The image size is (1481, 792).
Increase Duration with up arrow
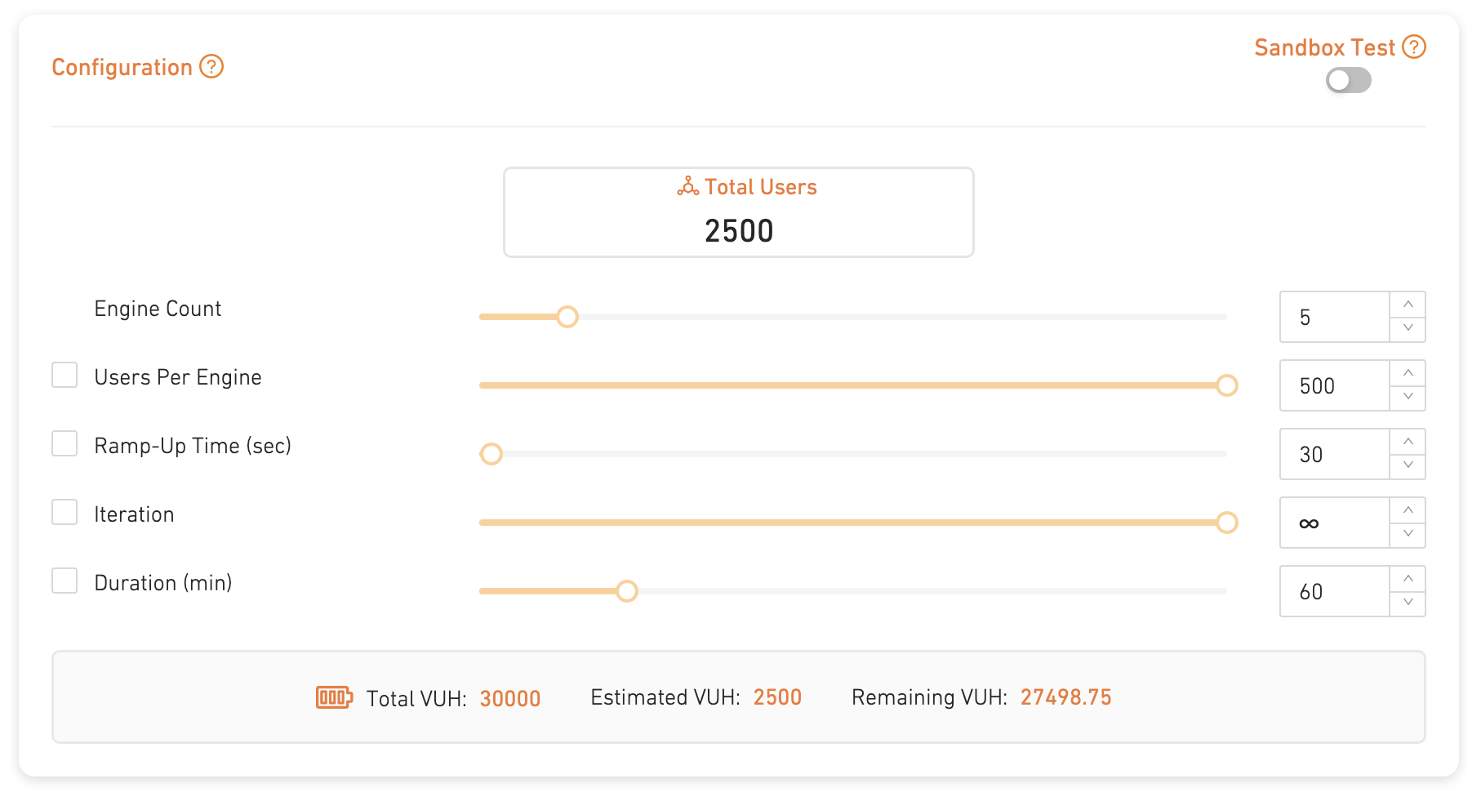[x=1408, y=579]
